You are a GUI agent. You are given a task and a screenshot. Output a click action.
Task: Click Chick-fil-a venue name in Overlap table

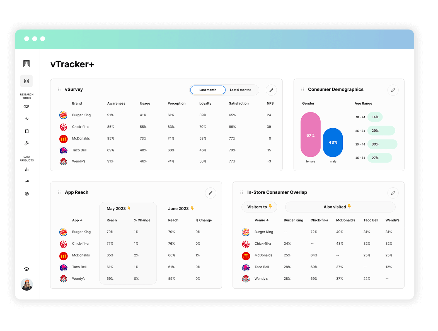pos(263,244)
